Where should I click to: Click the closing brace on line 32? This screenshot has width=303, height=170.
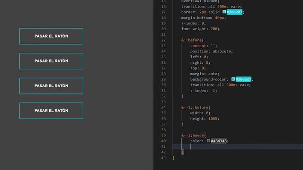tap(182, 96)
